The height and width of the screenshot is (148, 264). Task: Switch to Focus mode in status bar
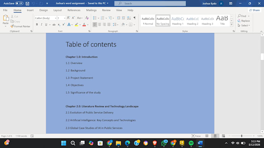(x=196, y=136)
